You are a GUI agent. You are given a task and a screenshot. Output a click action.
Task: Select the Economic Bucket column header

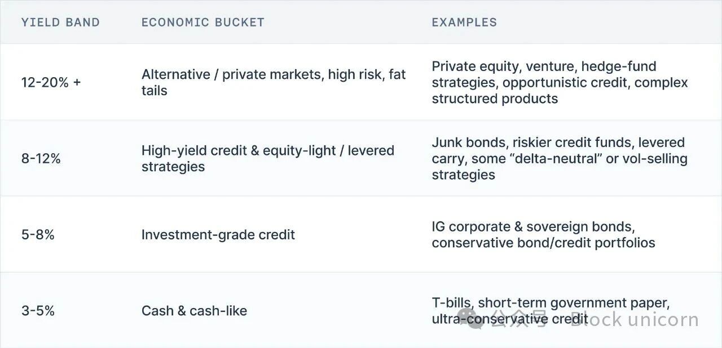point(202,23)
